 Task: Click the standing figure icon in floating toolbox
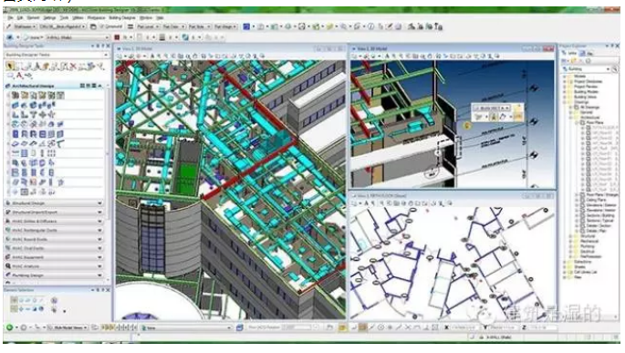click(494, 117)
